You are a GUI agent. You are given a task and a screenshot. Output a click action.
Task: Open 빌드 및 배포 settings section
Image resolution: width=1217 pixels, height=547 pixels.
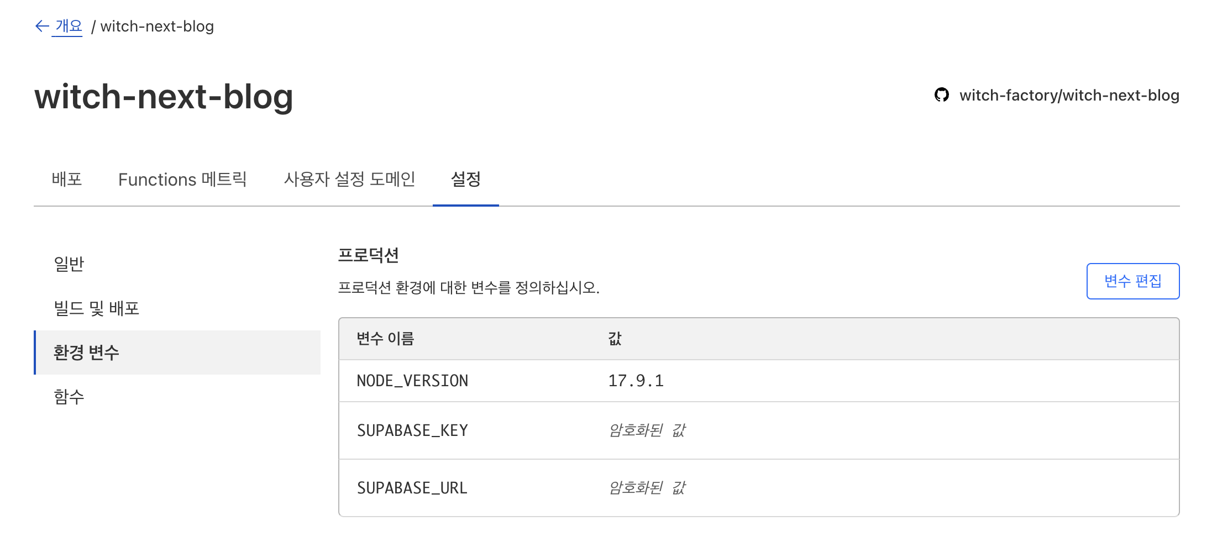(97, 308)
